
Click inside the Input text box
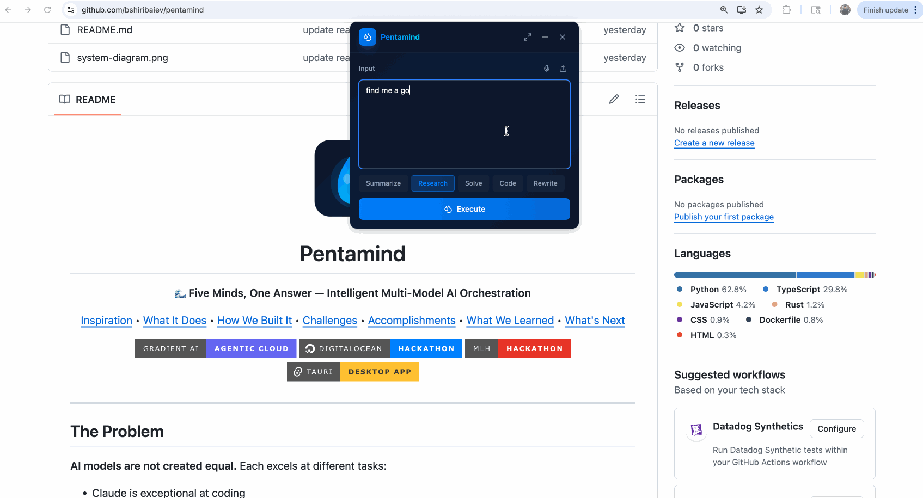[x=464, y=124]
